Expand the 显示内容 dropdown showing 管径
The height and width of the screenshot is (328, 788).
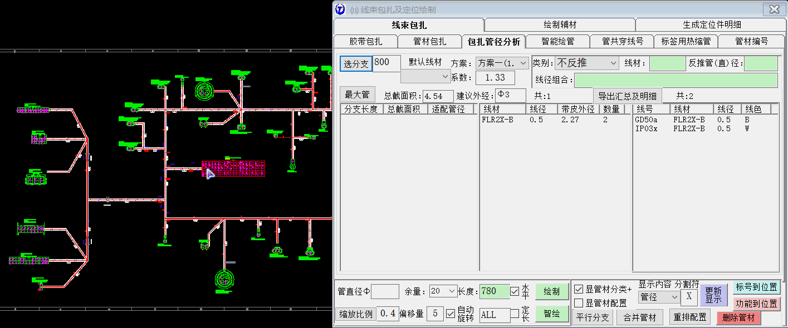coord(659,297)
